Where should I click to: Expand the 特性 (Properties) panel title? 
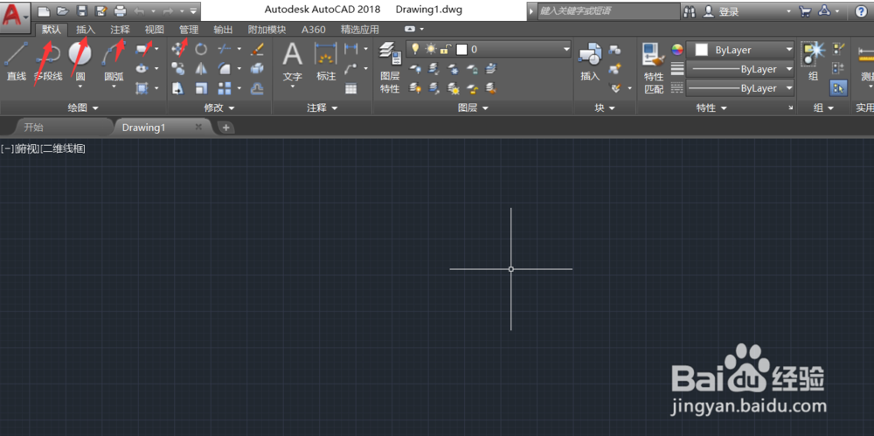pos(711,108)
